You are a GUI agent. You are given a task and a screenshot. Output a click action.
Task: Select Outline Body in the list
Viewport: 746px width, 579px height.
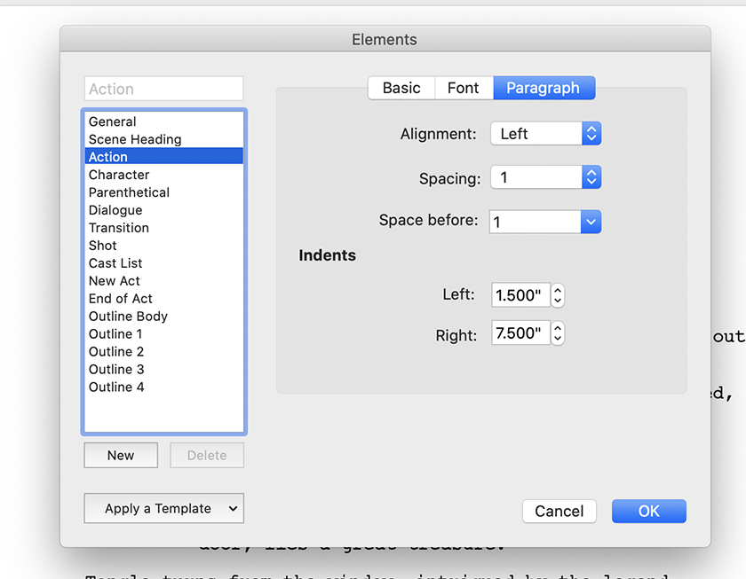point(128,317)
